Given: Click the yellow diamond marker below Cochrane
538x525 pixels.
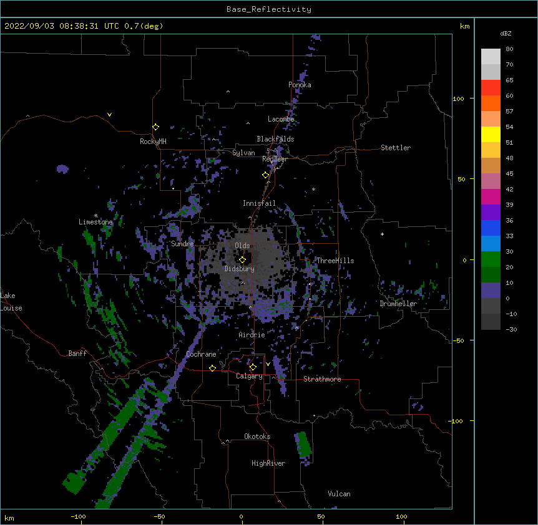Looking at the screenshot, I should pyautogui.click(x=212, y=368).
